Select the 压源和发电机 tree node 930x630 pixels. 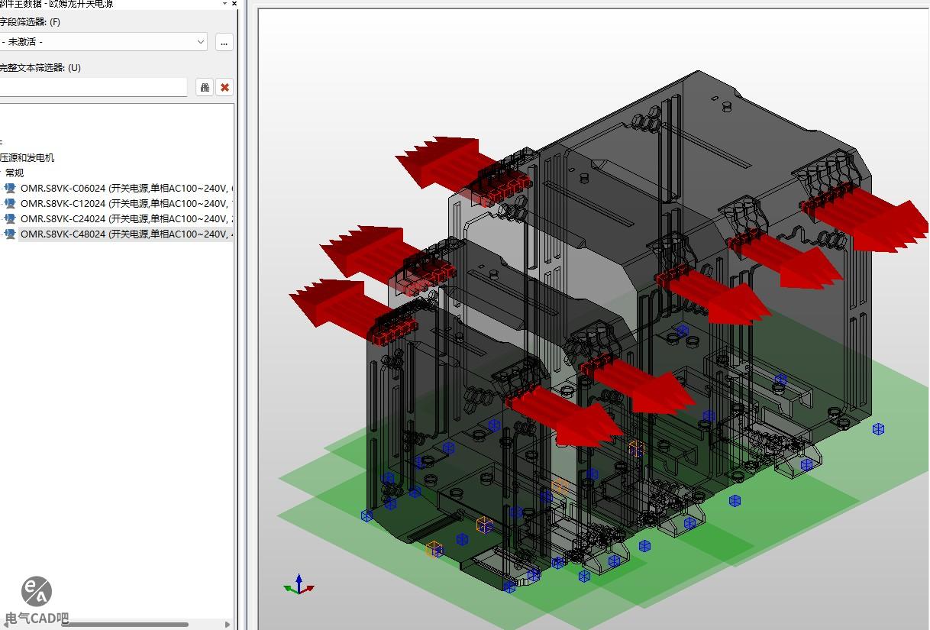coord(27,157)
